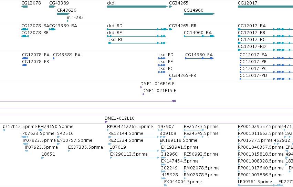Click the 542516 EST label

tap(65, 134)
